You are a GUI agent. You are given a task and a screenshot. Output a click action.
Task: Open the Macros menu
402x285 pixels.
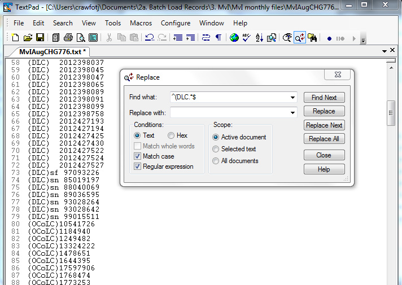[141, 23]
